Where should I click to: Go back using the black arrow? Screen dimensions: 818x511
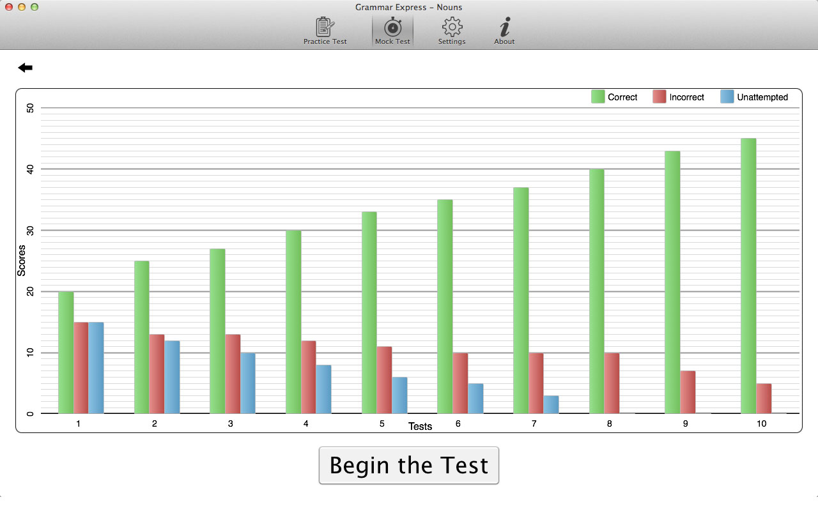point(26,68)
